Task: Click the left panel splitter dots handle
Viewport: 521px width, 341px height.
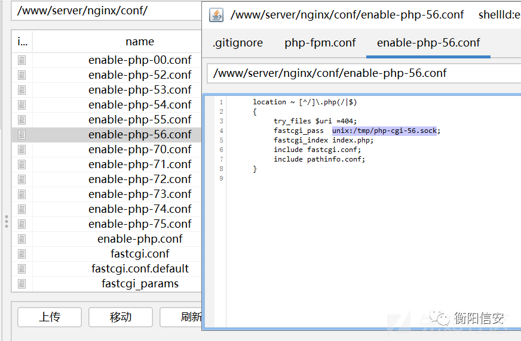Action: [7, 221]
